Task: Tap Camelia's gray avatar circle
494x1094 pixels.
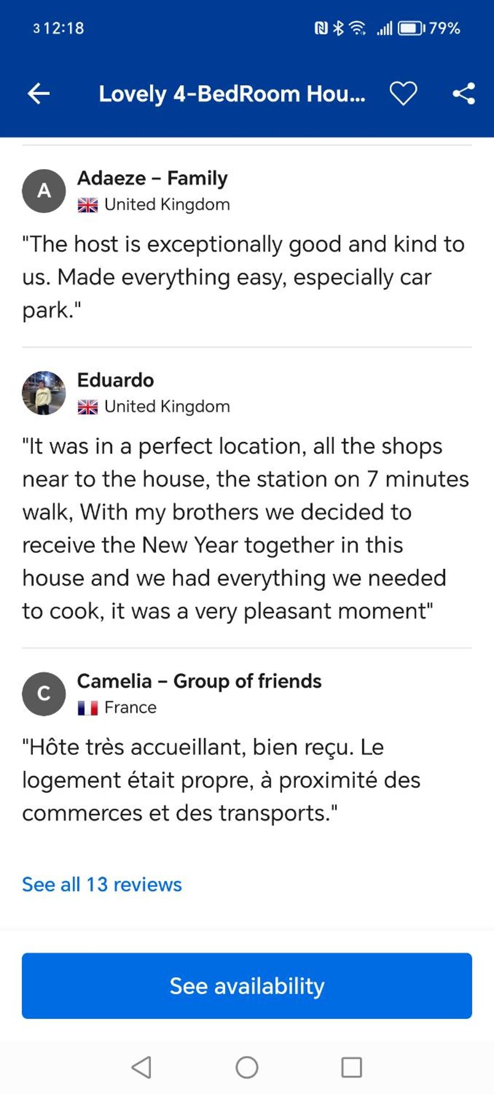Action: pyautogui.click(x=44, y=694)
